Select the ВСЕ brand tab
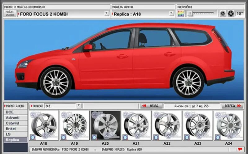This screenshot has height=154, width=248. [15, 112]
